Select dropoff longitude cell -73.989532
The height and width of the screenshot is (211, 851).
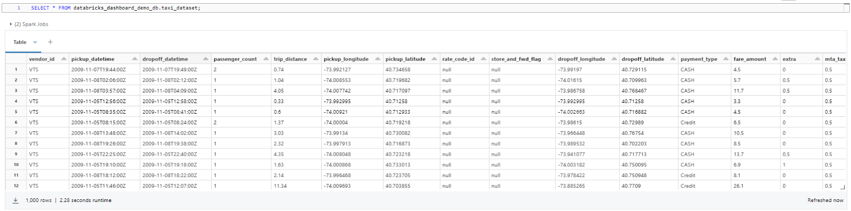[x=587, y=144]
